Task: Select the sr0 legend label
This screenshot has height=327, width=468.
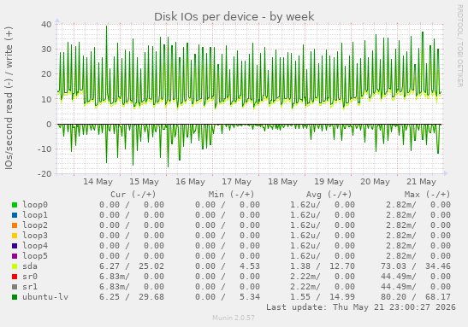Action: coord(30,277)
